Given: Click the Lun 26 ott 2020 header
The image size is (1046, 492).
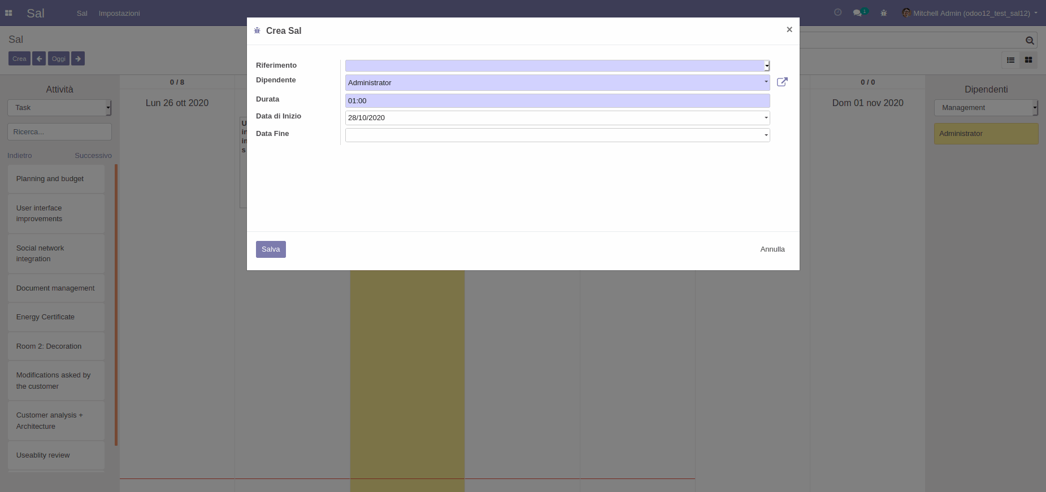Looking at the screenshot, I should tap(177, 103).
